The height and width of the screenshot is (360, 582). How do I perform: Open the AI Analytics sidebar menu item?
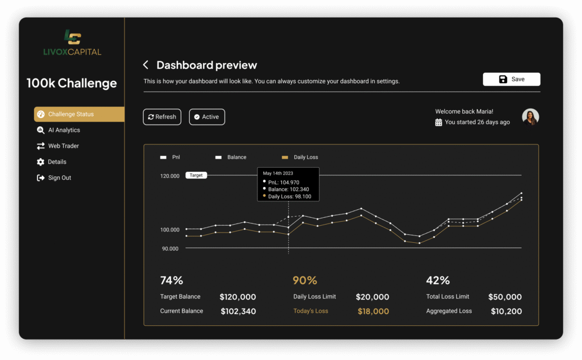pyautogui.click(x=64, y=130)
